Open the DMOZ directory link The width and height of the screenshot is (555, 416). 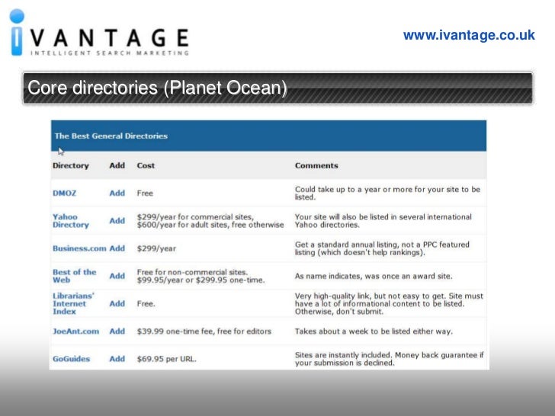64,194
